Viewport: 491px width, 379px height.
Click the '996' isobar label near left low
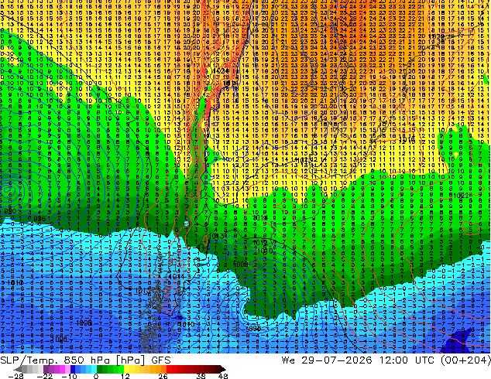tap(39, 219)
